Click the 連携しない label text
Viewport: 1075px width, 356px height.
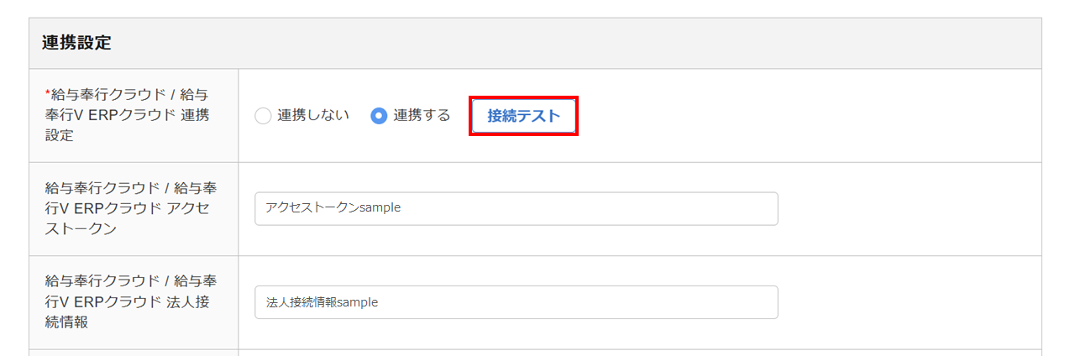click(313, 115)
